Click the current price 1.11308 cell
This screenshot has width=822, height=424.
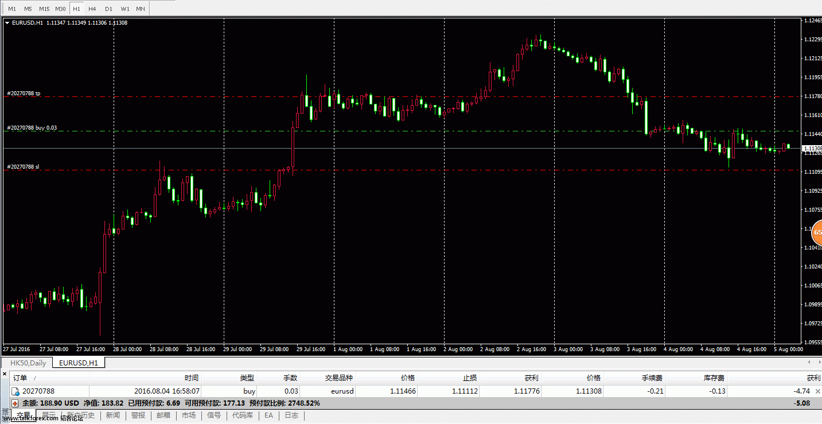tap(589, 391)
